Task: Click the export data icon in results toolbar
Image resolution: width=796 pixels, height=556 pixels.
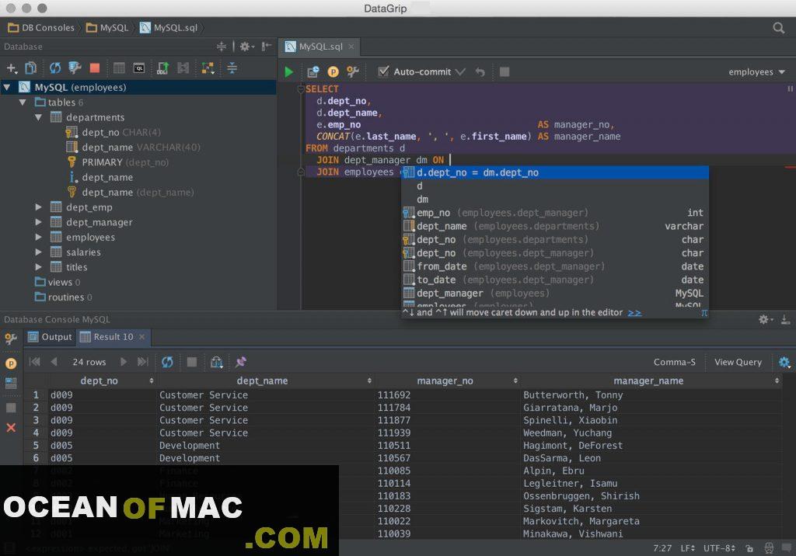Action: 216,362
